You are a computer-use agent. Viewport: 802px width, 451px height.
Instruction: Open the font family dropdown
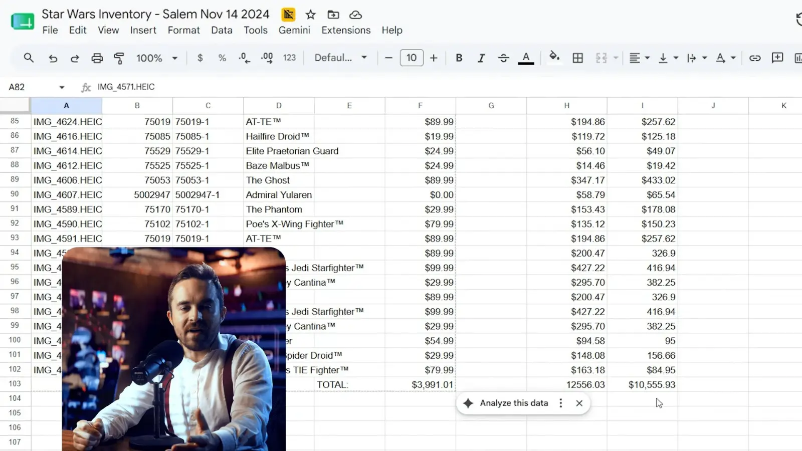[341, 58]
